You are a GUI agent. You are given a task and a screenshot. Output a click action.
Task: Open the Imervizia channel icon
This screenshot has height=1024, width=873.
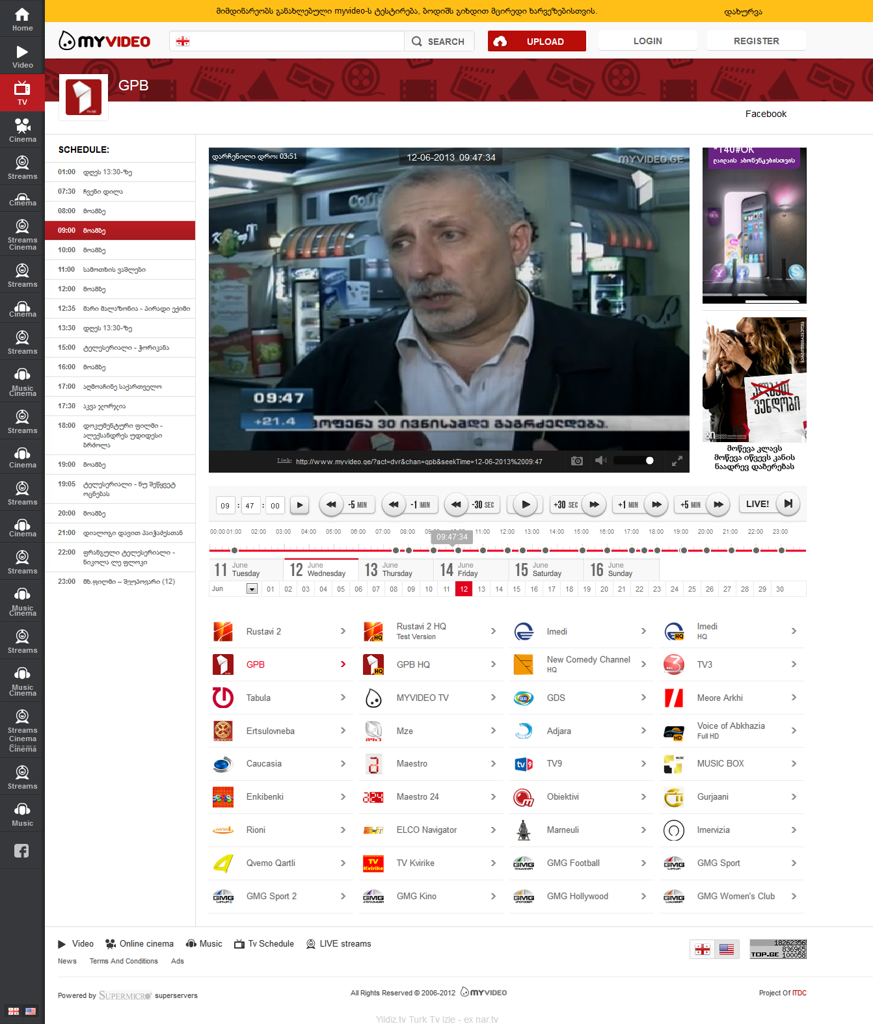coord(674,830)
